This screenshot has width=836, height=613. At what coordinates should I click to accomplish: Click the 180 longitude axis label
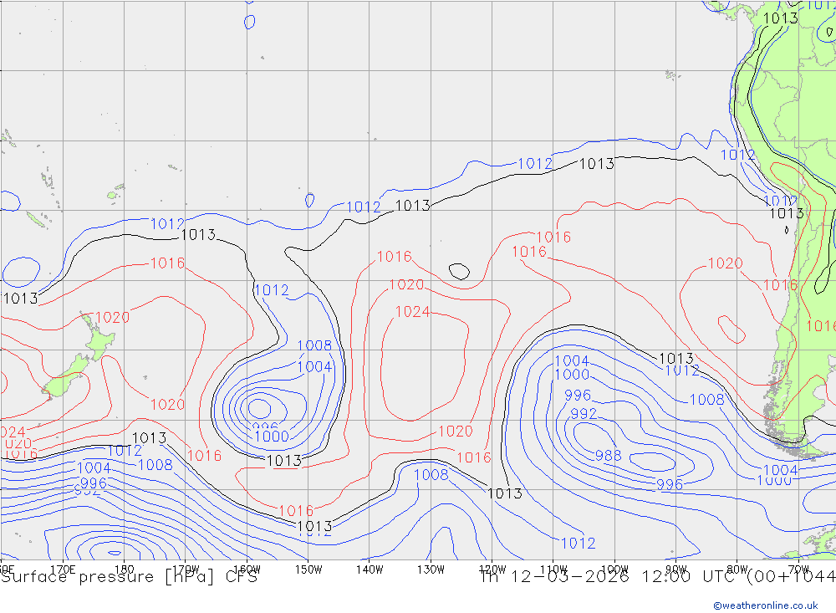point(124,570)
